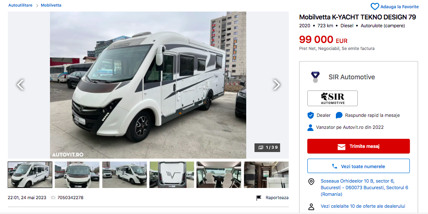View the dealer's other 10 offers
Screen dimensions: 428x214
pyautogui.click(x=363, y=207)
